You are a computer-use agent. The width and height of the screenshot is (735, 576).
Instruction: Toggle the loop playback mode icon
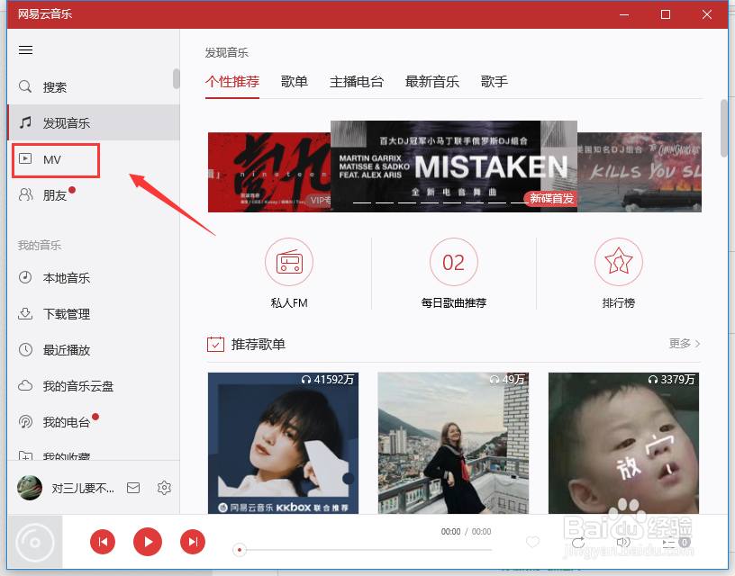tap(578, 543)
